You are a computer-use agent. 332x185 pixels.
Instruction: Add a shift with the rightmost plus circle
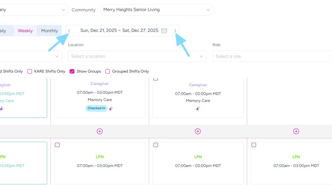point(296,131)
